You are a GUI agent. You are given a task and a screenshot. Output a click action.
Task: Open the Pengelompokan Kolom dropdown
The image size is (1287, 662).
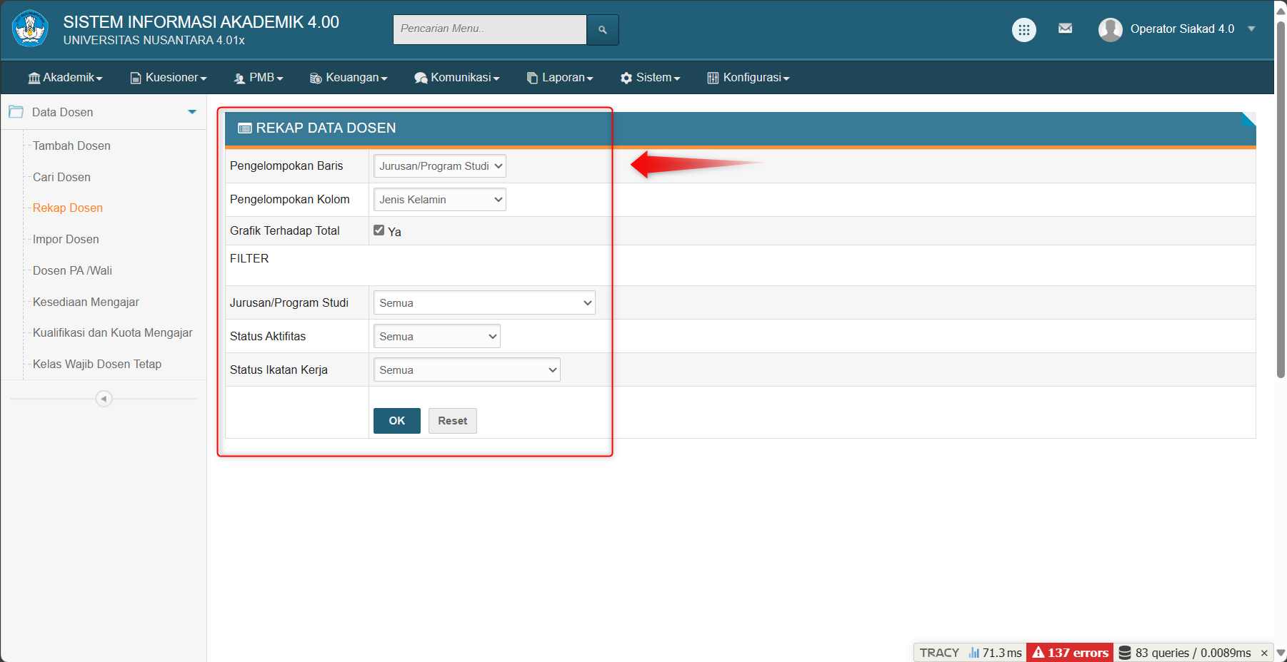(439, 200)
